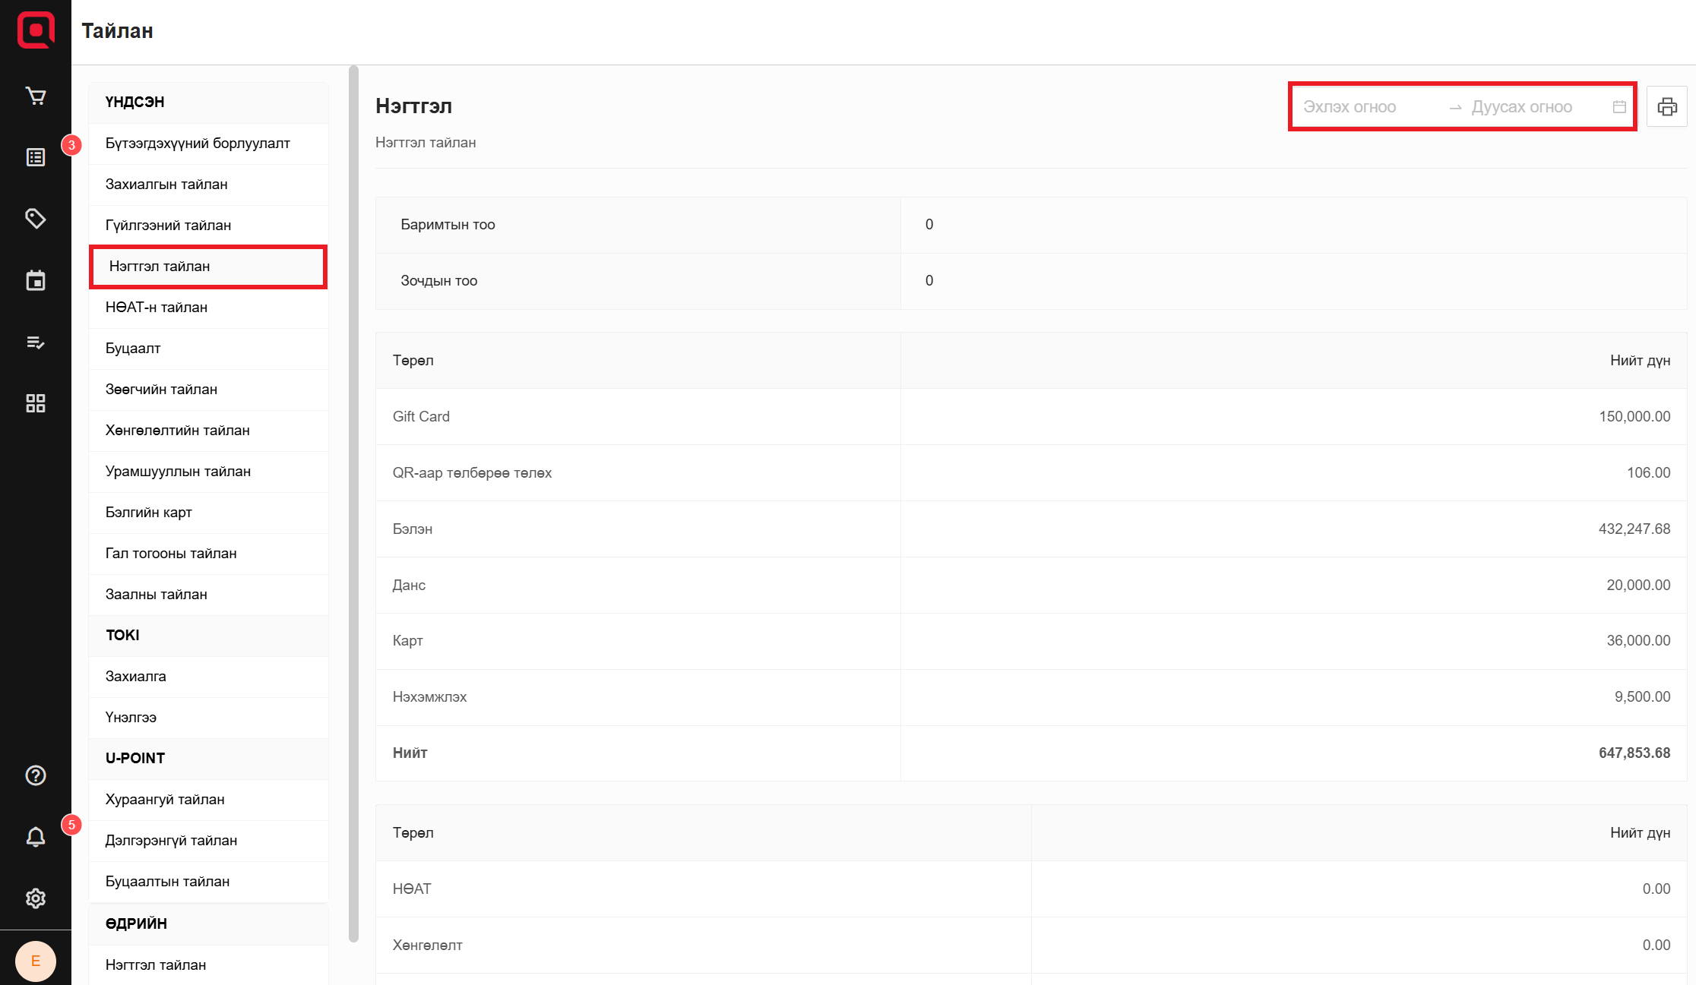Click the user avatar E
Viewport: 1696px width, 985px height.
(36, 961)
